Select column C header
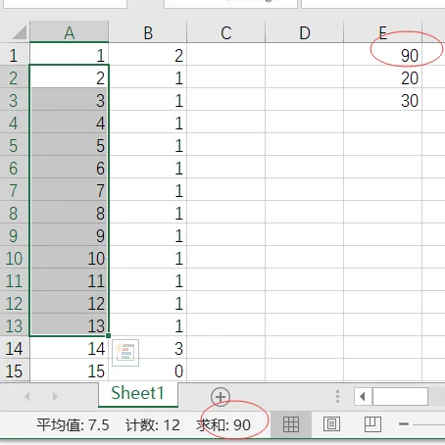This screenshot has height=445, width=445. [x=226, y=32]
